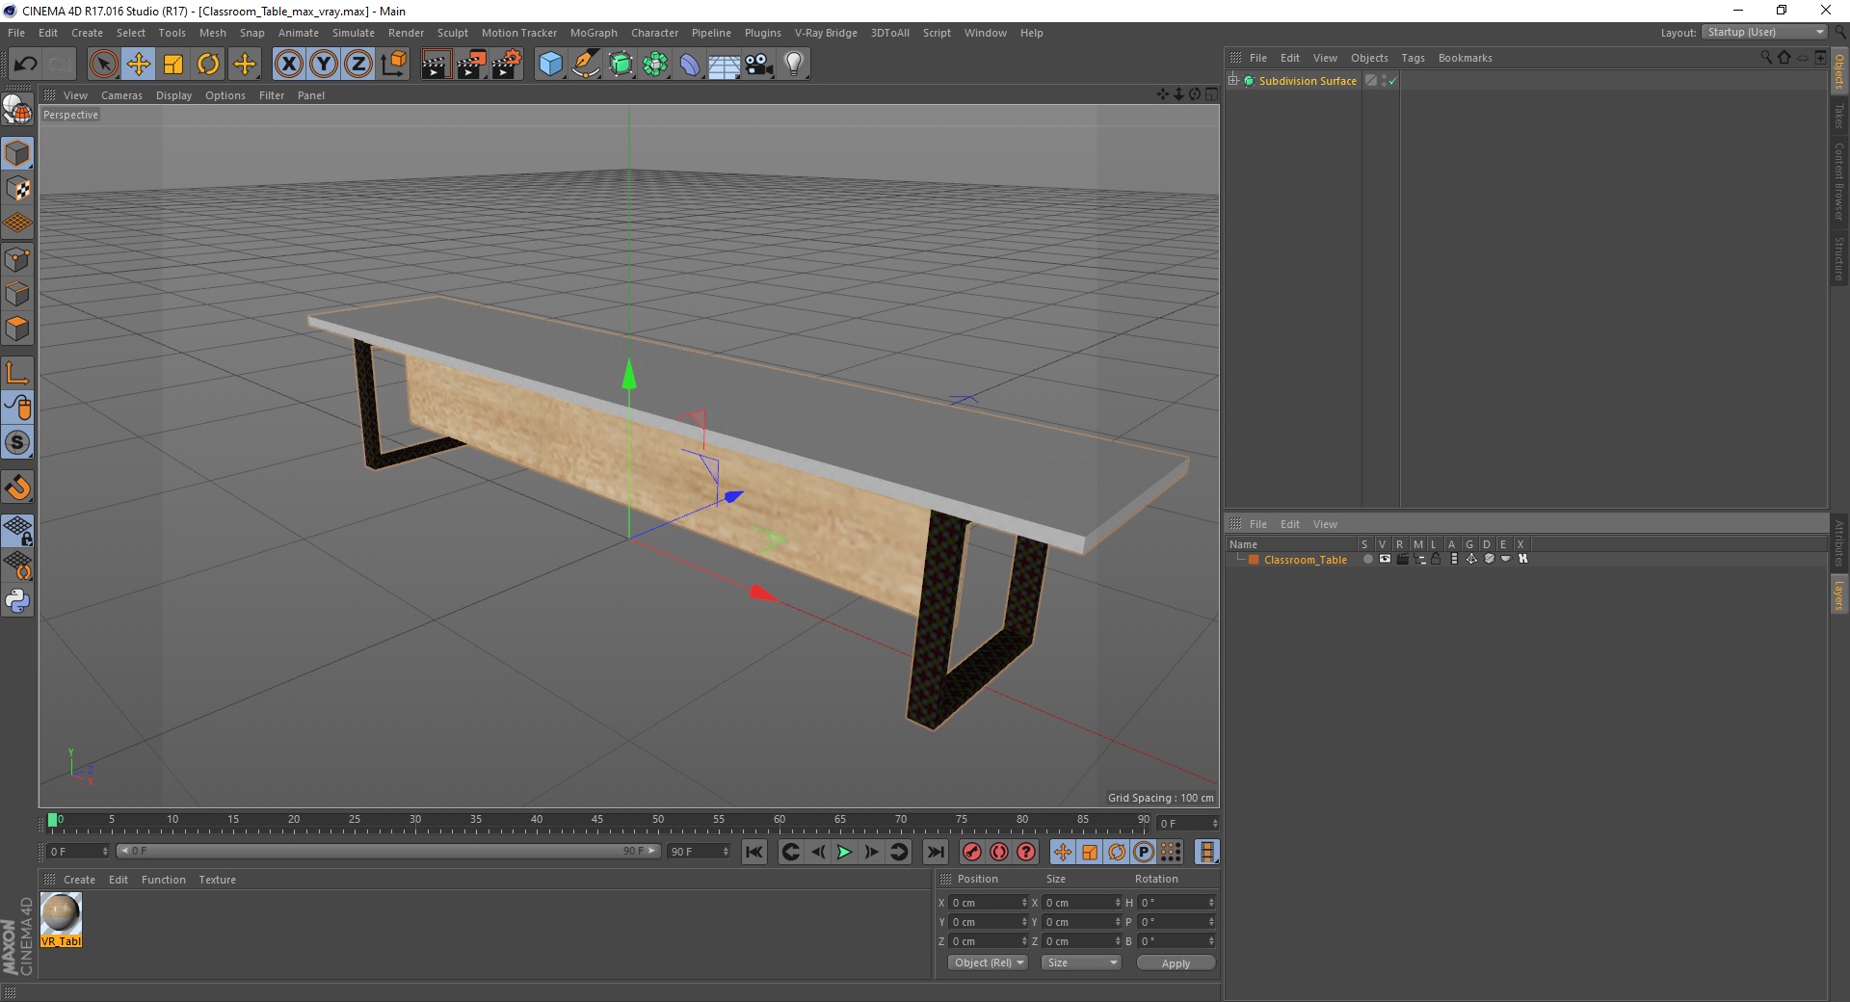Play the animation forwards

pos(844,852)
